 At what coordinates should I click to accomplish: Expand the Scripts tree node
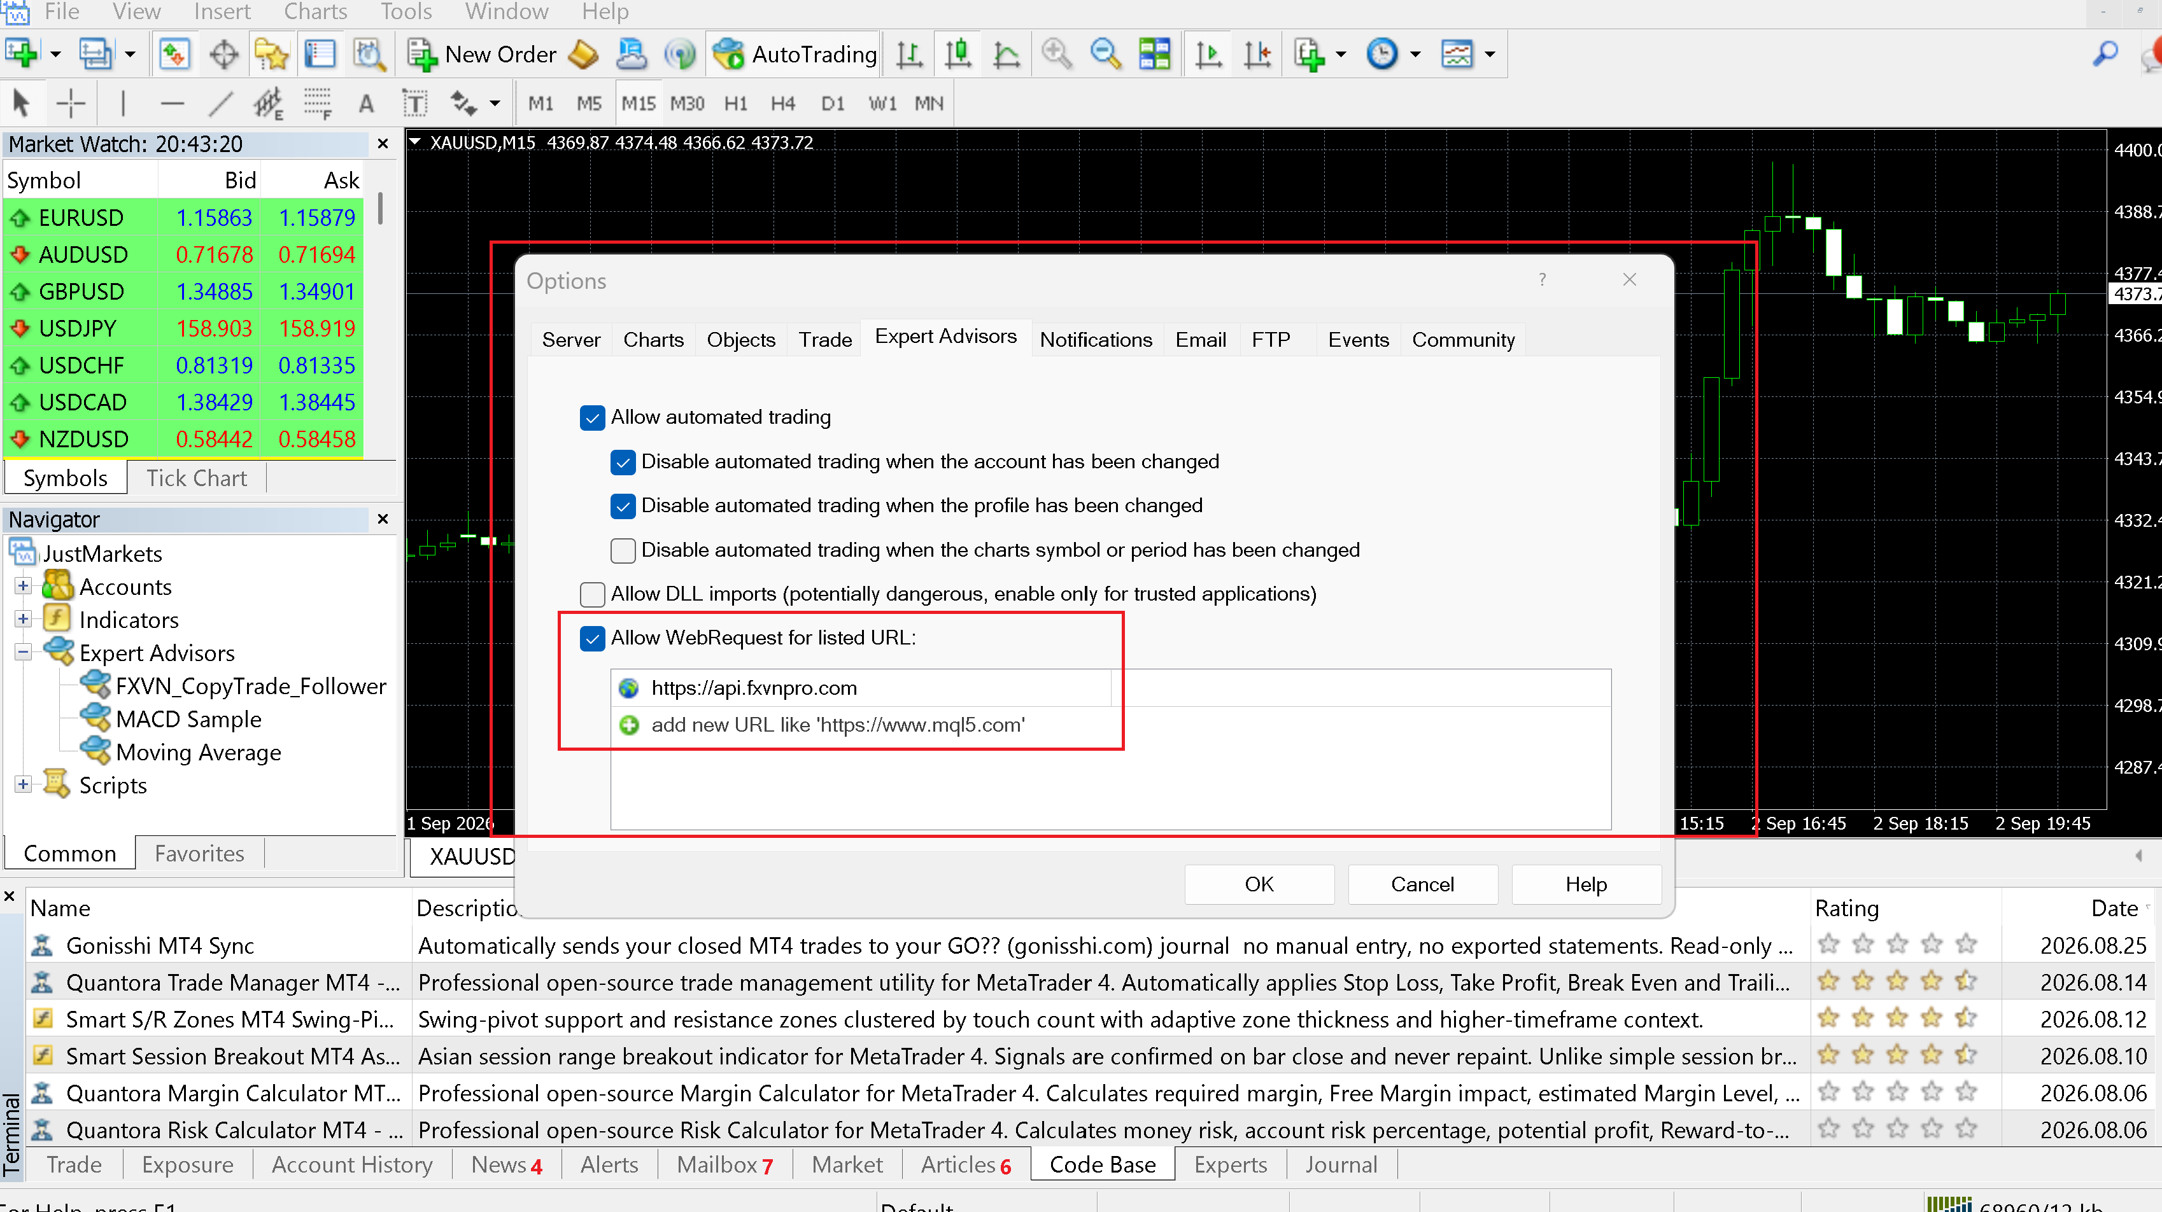click(23, 784)
